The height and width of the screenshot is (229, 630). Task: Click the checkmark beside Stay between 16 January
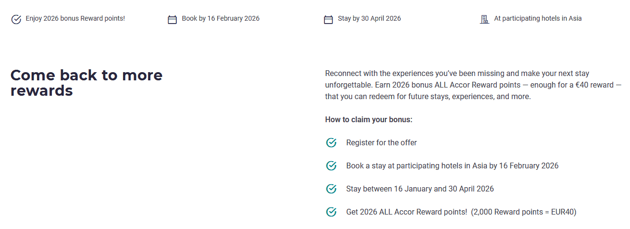[331, 189]
